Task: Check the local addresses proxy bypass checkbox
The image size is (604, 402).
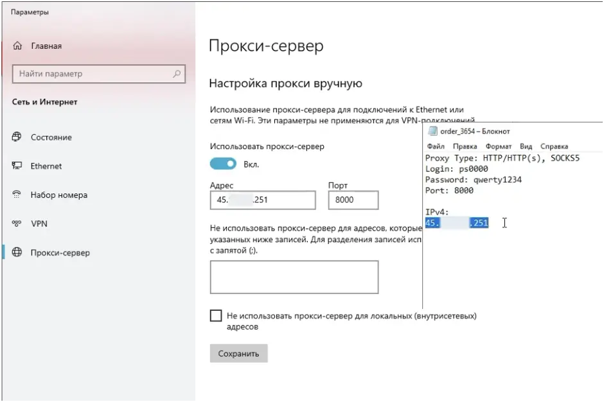Action: click(215, 315)
